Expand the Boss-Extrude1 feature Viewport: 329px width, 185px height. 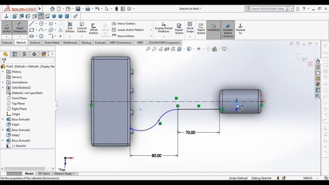click(x=3, y=119)
